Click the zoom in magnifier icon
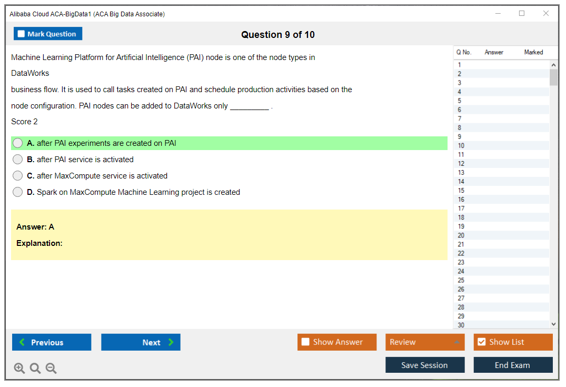The height and width of the screenshot is (387, 566). (x=19, y=369)
